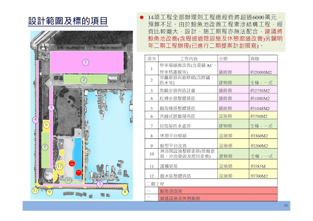313x221 pixels.
Task: Click 建物類 in the 貝殼屋防水處理 row
Action: [225, 126]
